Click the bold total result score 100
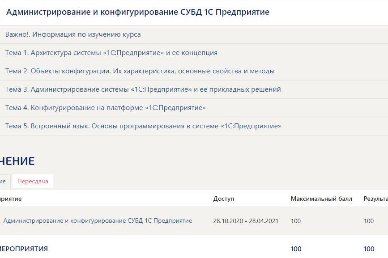The width and height of the screenshot is (388, 258). 369,249
